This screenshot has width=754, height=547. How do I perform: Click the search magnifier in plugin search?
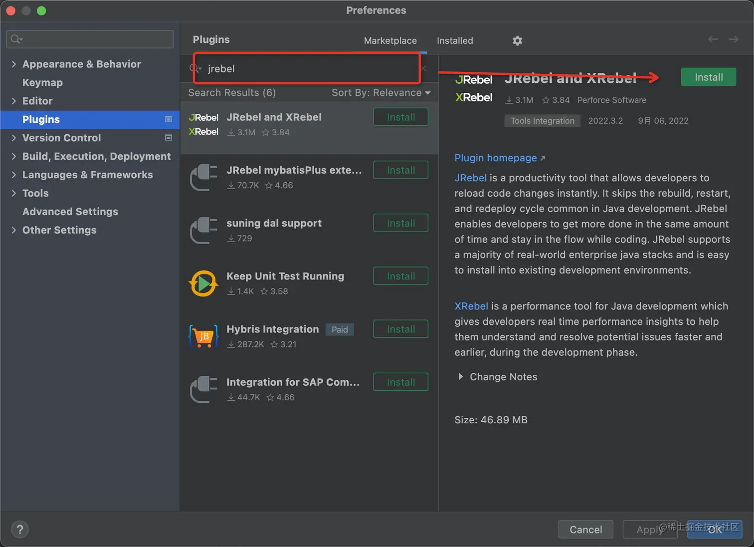[x=195, y=68]
